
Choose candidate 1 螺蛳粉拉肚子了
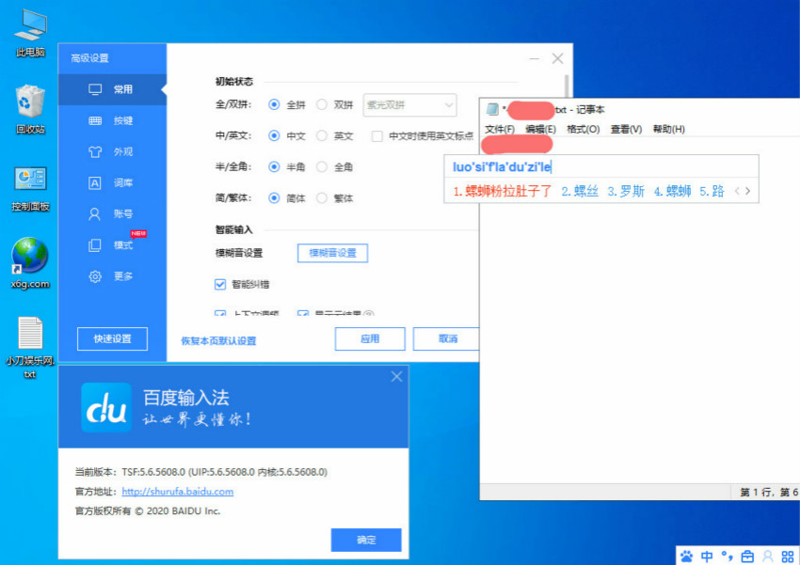pyautogui.click(x=503, y=191)
